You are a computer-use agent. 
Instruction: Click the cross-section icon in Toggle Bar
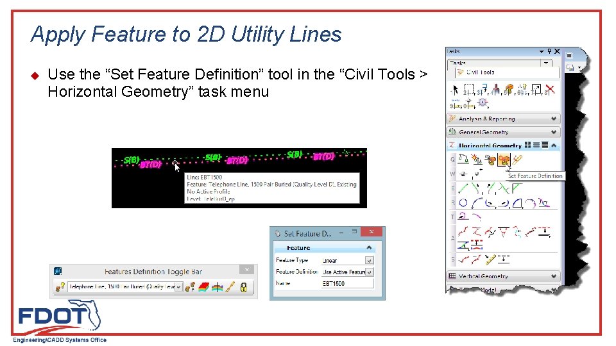click(x=217, y=288)
